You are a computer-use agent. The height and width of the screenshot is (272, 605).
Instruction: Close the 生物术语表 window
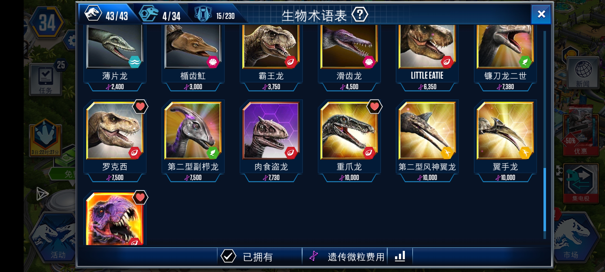pos(541,14)
